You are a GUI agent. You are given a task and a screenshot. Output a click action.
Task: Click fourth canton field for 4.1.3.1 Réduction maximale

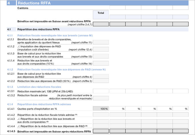(x=165, y=91)
